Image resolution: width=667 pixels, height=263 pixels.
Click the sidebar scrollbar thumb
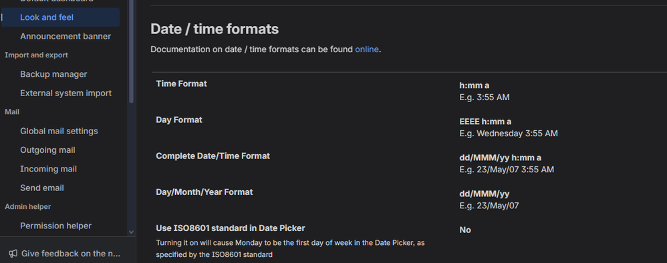[x=132, y=51]
